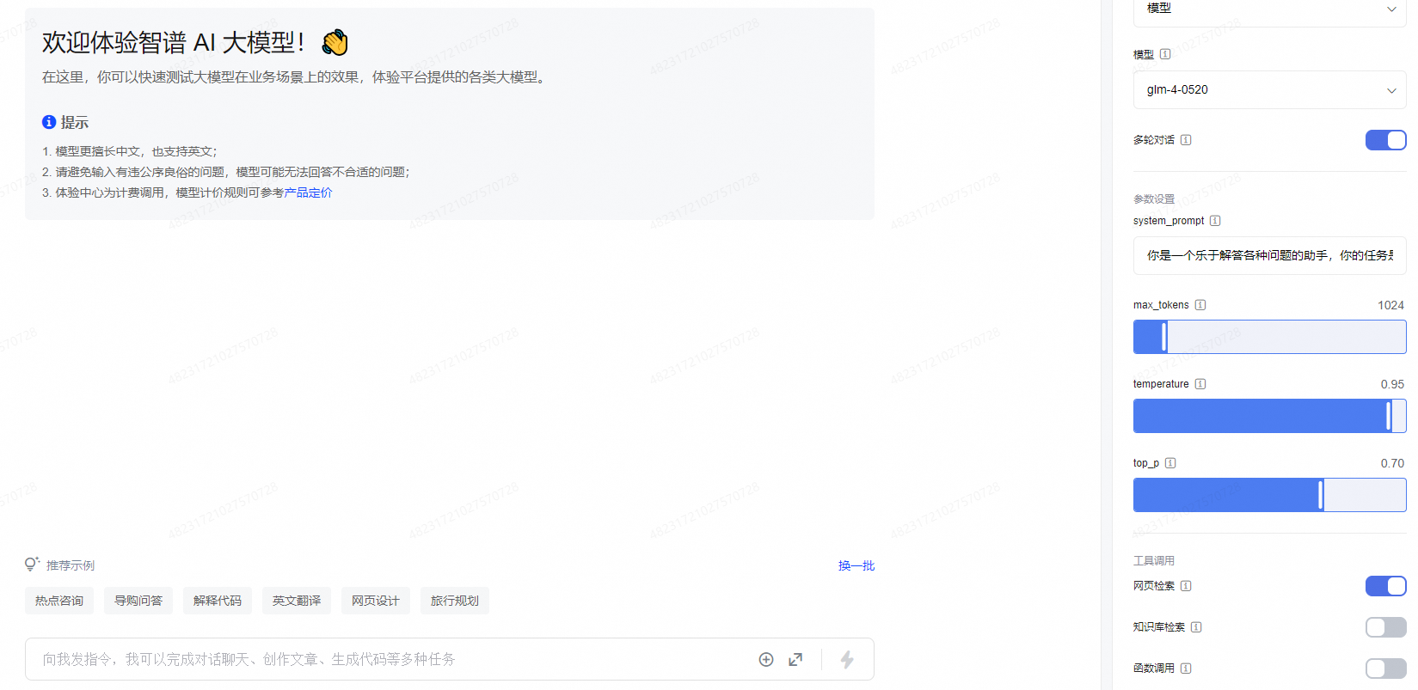This screenshot has width=1418, height=690.
Task: Click the lightning send icon
Action: (847, 659)
